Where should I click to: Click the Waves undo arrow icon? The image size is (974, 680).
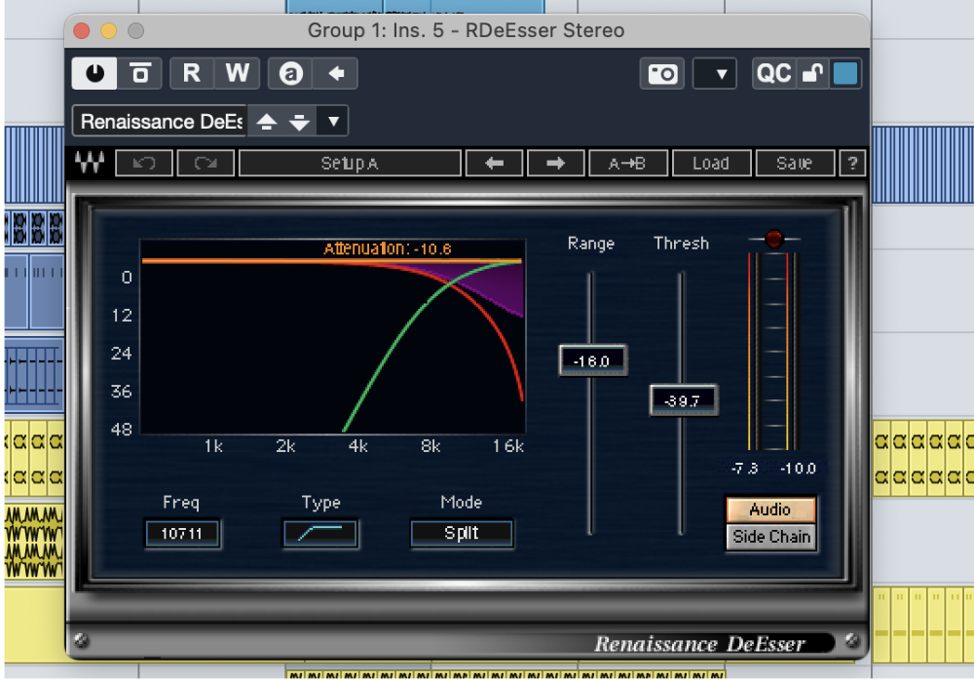coord(144,164)
